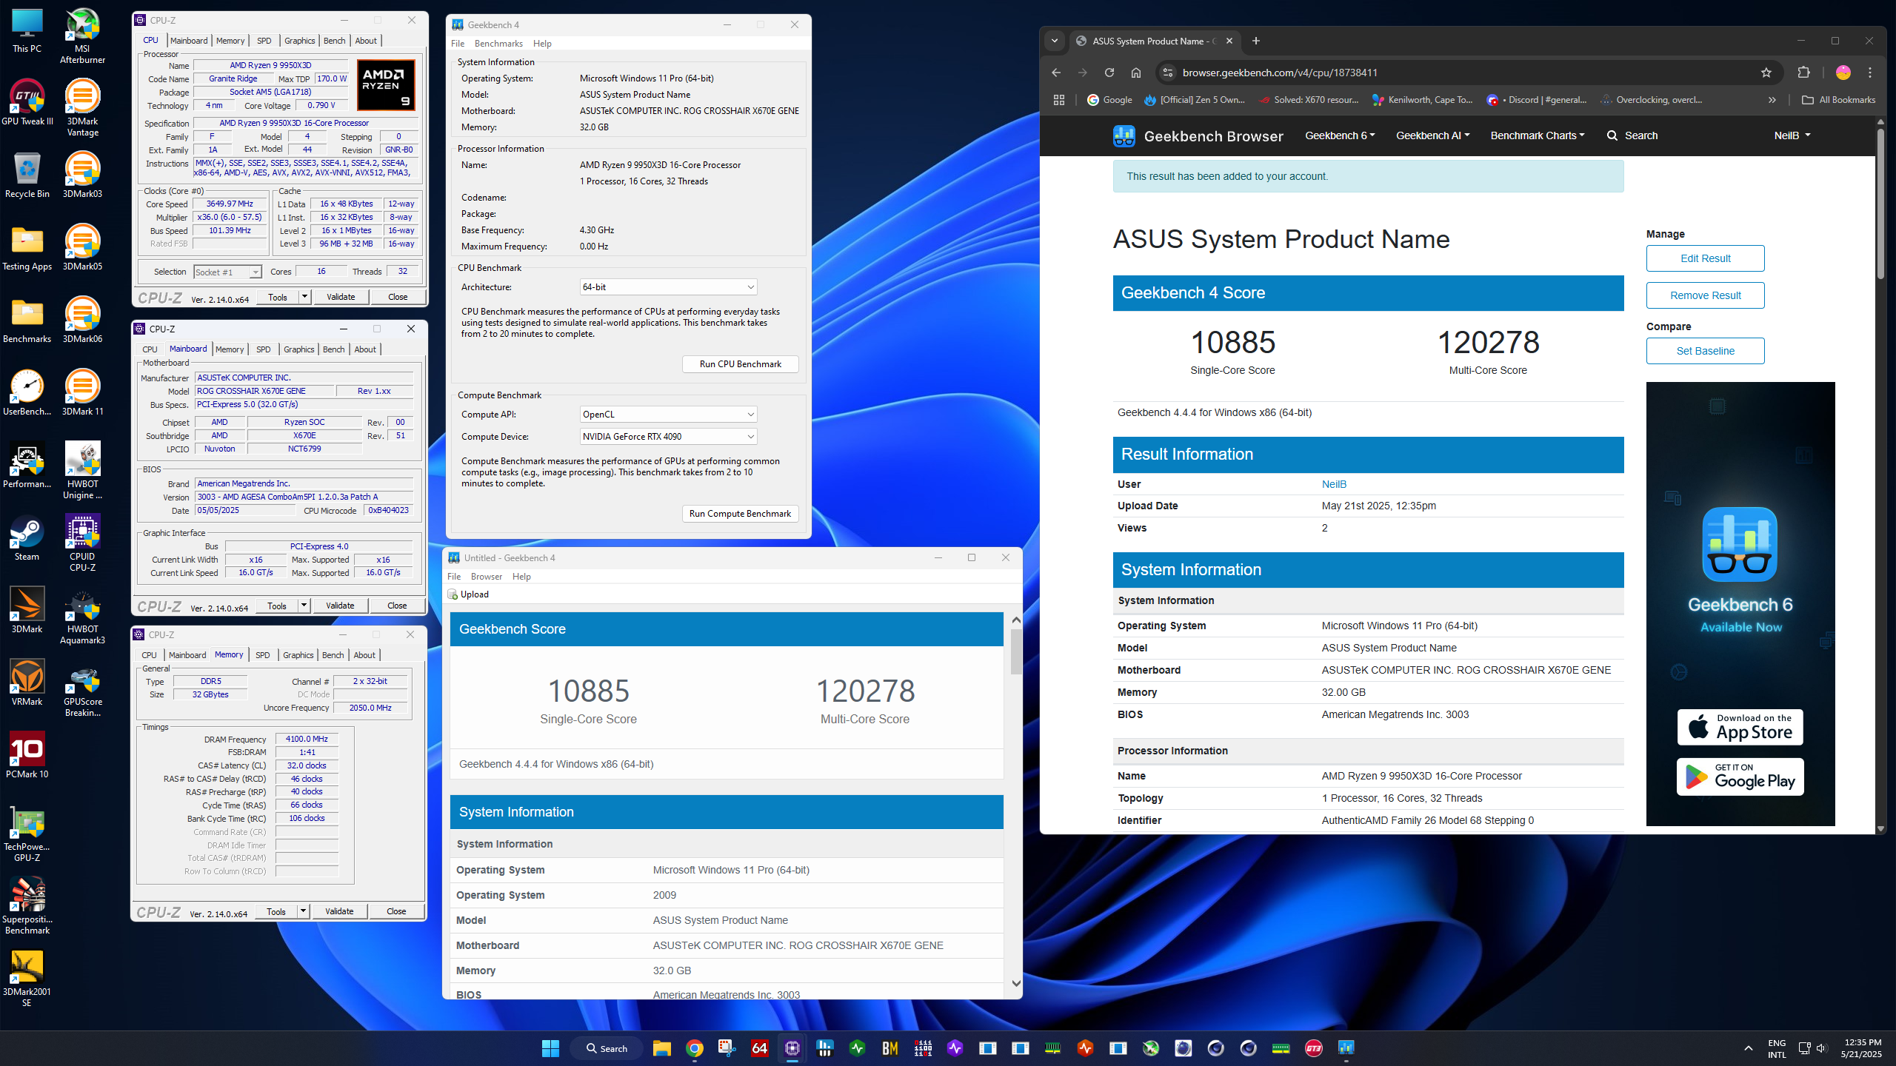The height and width of the screenshot is (1066, 1896).
Task: Open 3DMark2001 SE desktop icon
Action: coord(27,979)
